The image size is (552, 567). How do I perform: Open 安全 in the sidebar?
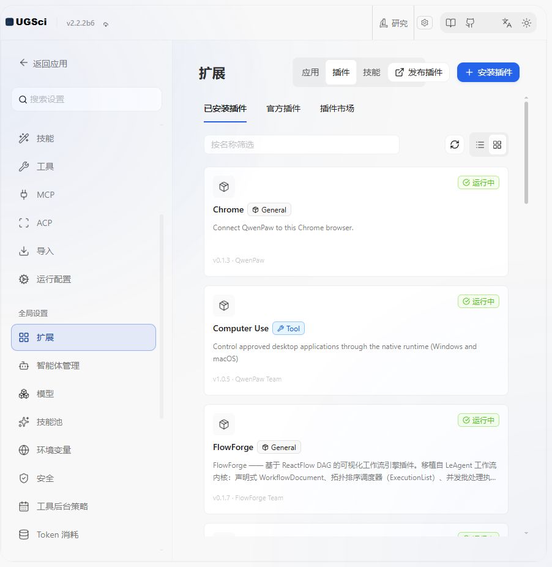[x=83, y=478]
